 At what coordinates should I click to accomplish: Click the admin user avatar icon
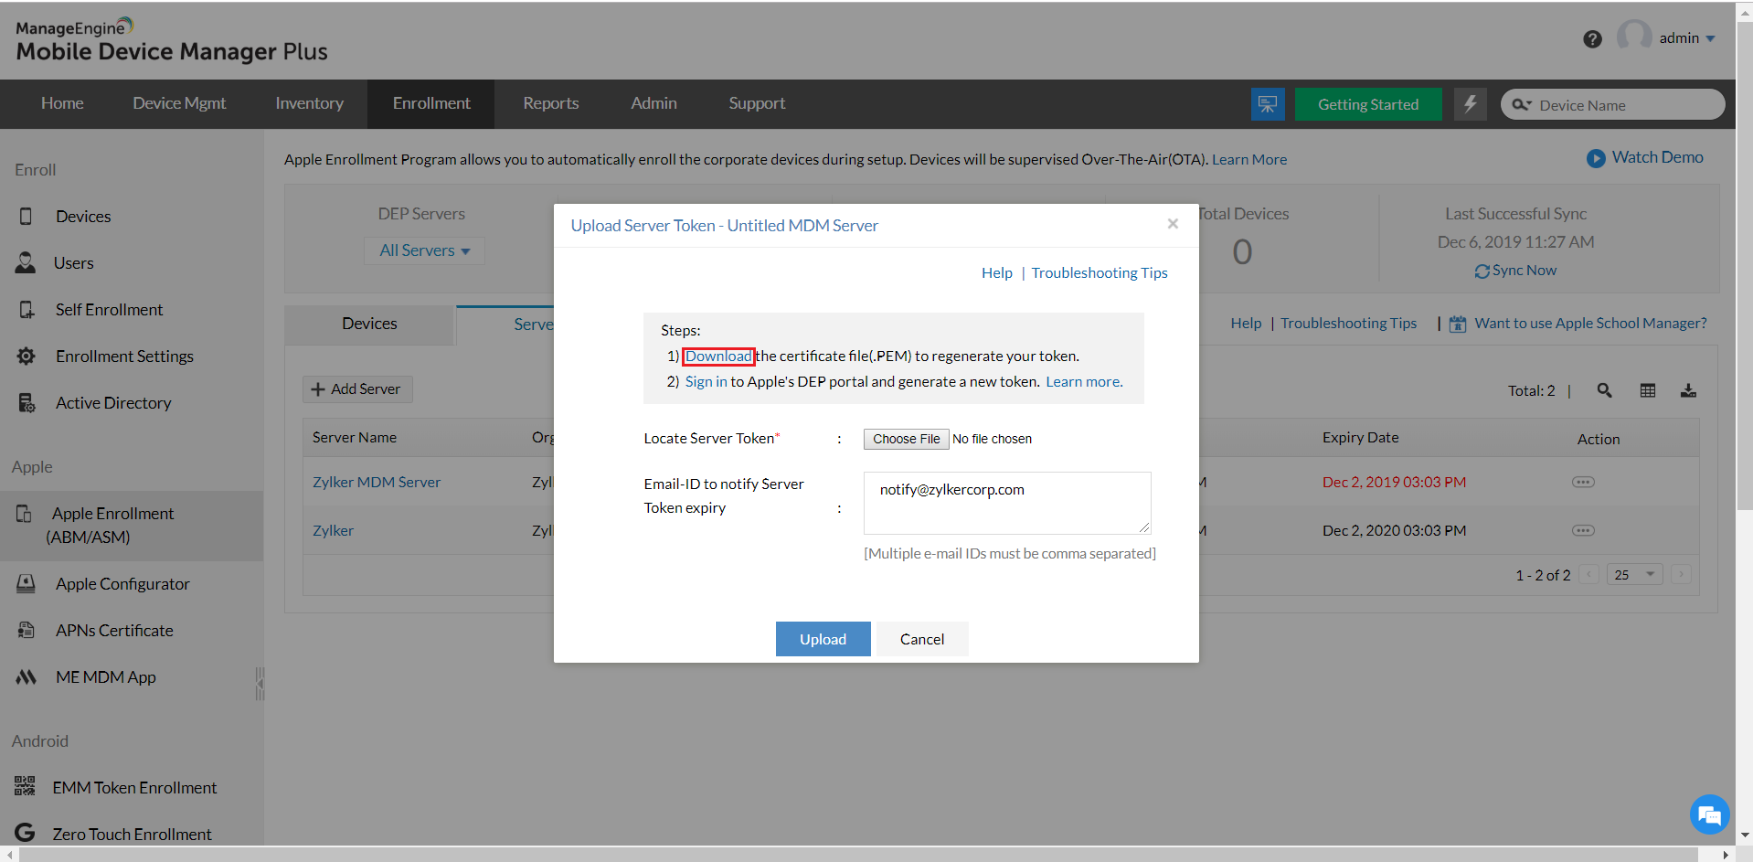1634,37
